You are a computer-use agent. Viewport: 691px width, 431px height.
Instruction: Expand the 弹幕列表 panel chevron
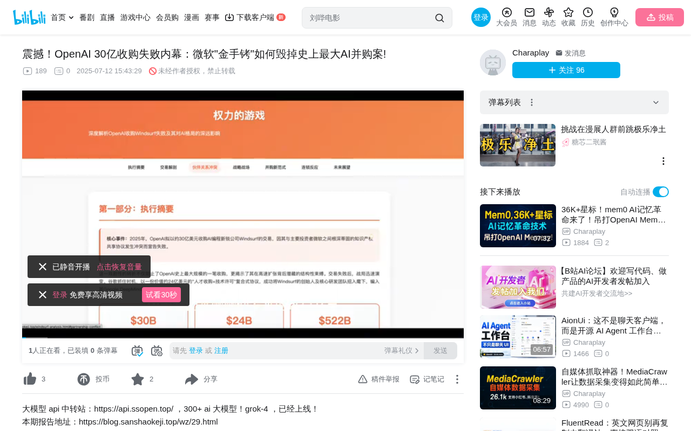(656, 102)
